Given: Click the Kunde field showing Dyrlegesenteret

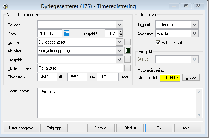Looking at the screenshot, I should pos(77,42).
